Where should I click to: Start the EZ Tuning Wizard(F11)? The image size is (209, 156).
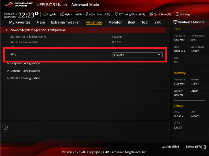pos(130,14)
